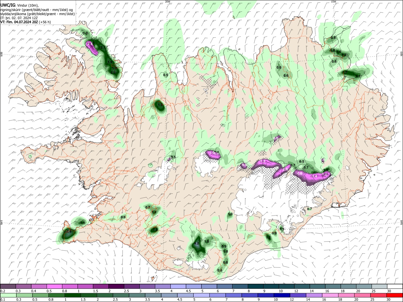This screenshot has height=302, width=403.
Task: Click the pale lavender 4–4.5 swatch in the upper legend row
Action: (178, 287)
